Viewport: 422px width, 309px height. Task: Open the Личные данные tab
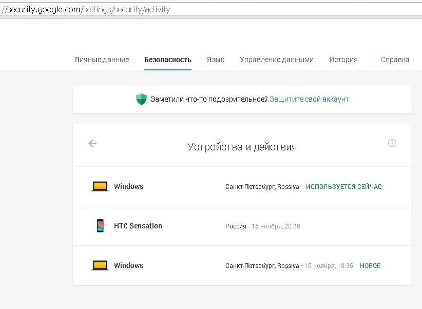[102, 60]
